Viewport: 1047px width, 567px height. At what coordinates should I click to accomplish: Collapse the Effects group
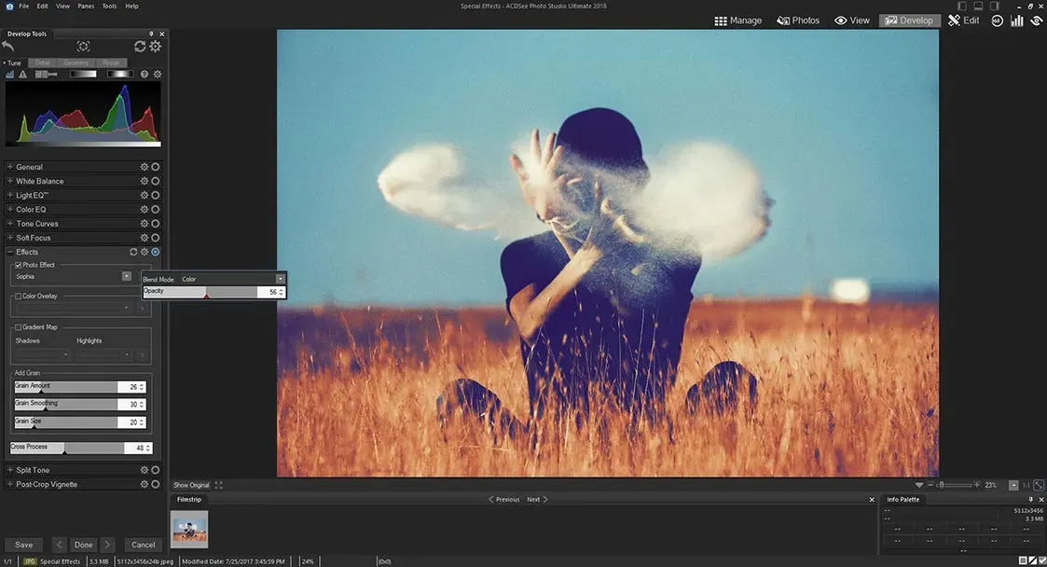(x=10, y=252)
